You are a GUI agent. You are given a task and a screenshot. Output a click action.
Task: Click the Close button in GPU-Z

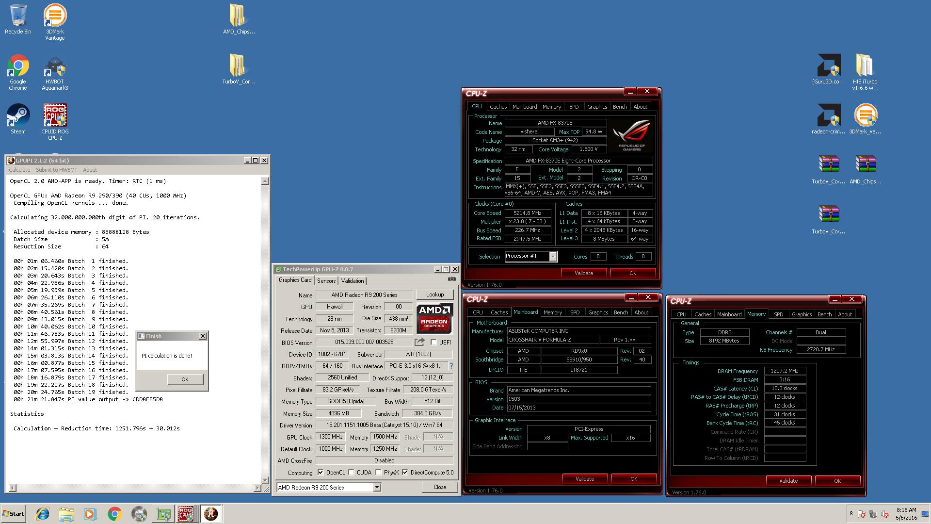click(440, 487)
